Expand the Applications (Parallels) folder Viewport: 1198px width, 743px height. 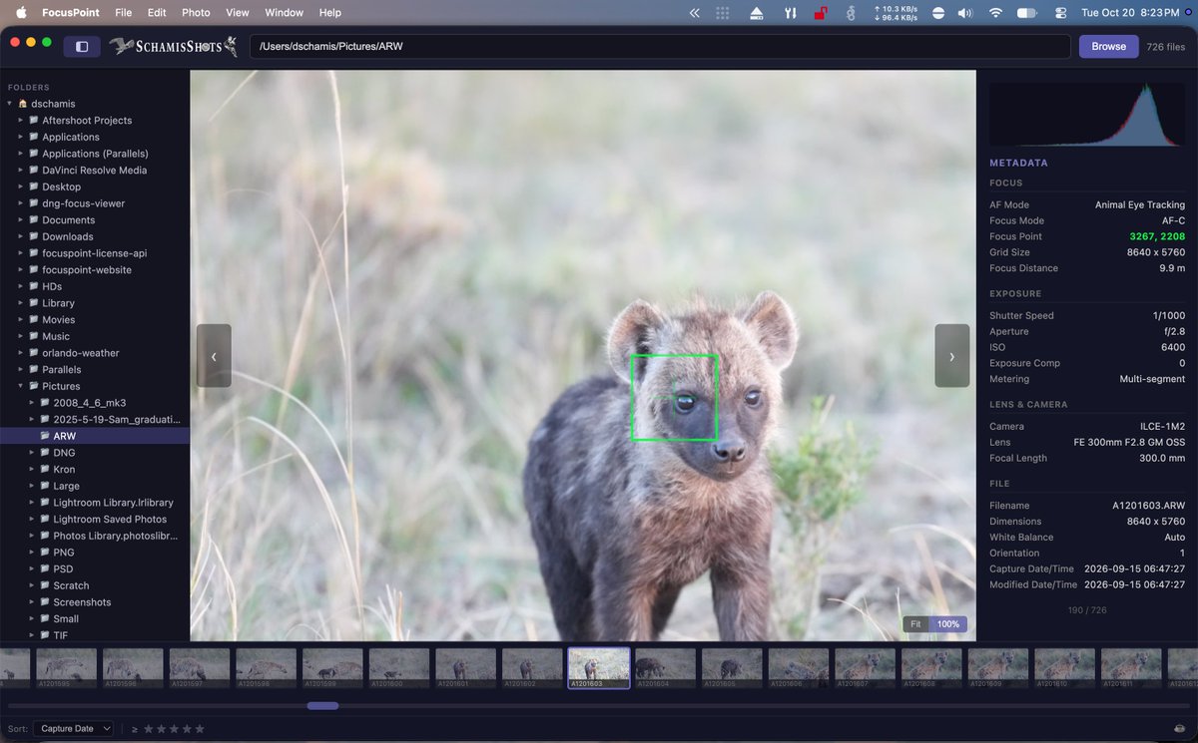click(20, 154)
